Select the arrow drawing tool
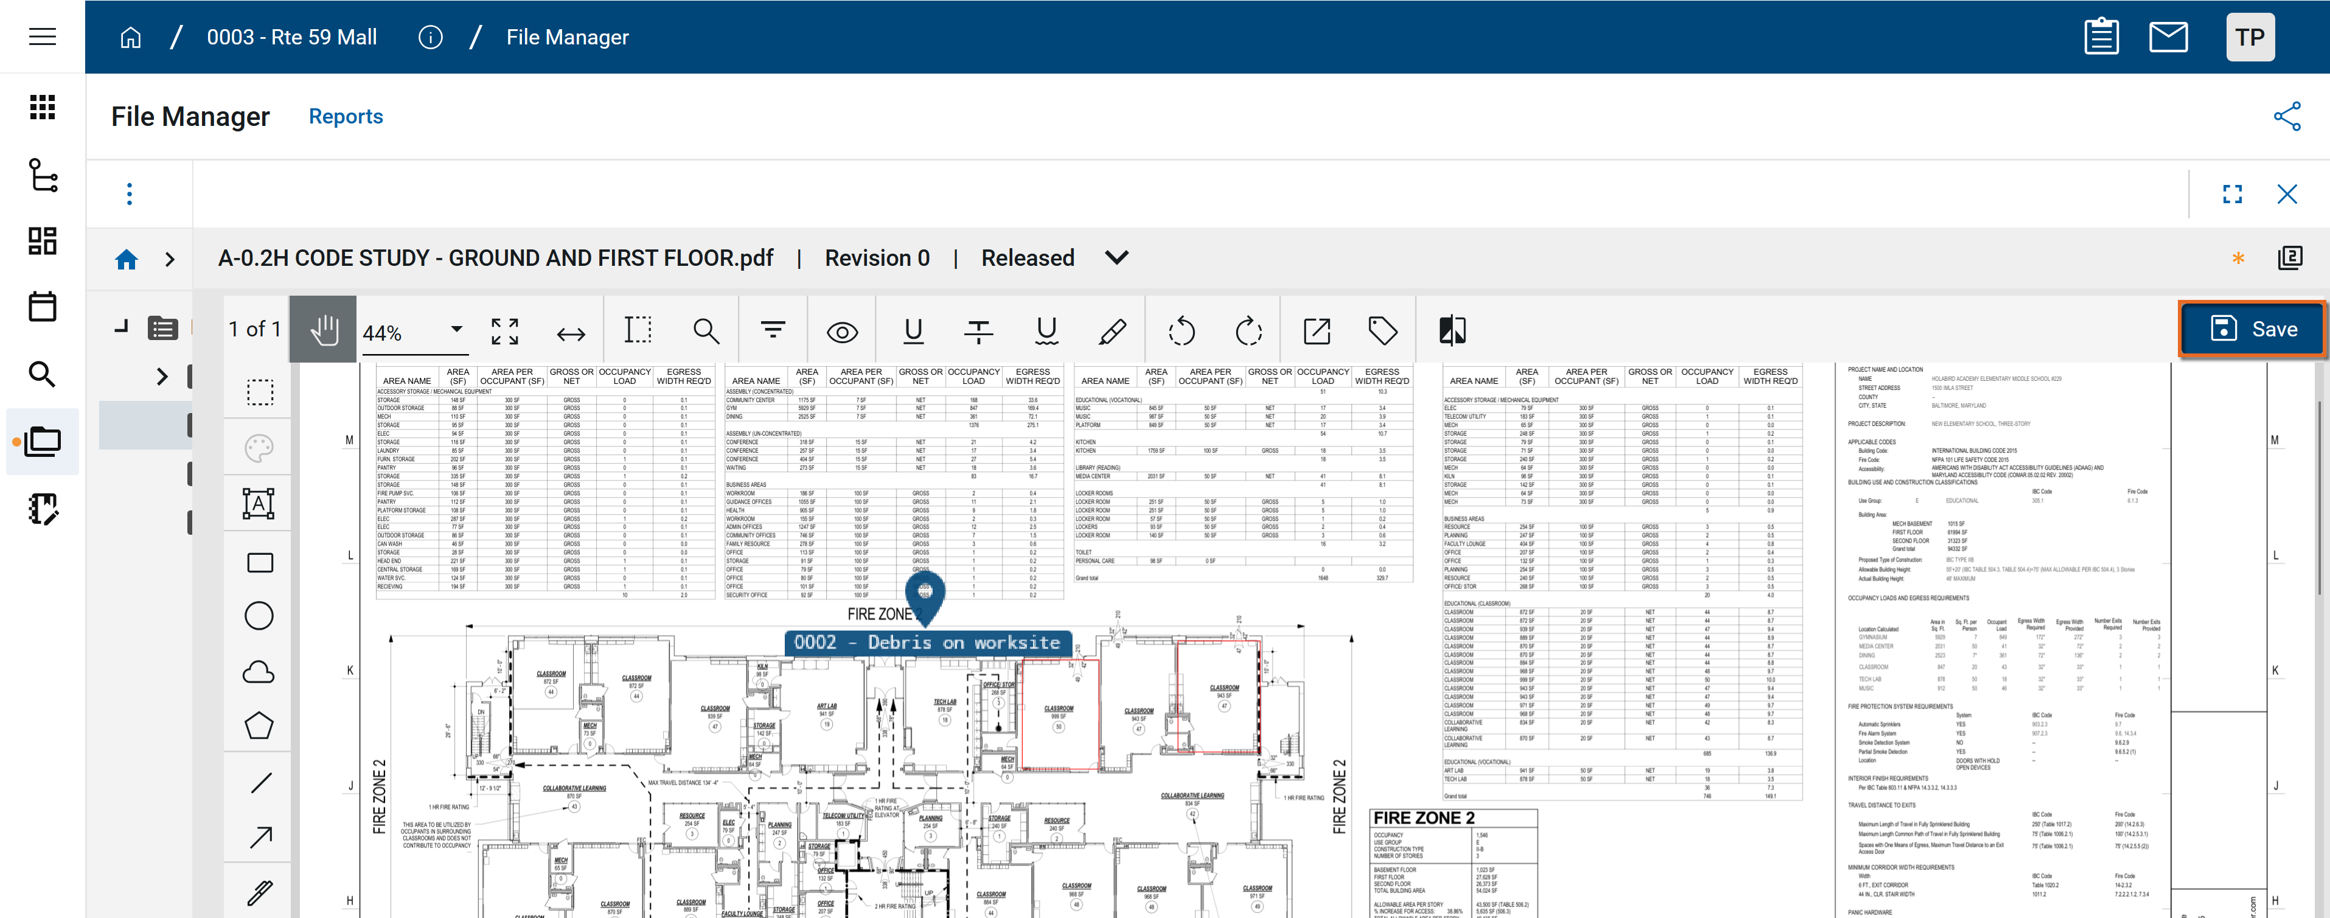The width and height of the screenshot is (2330, 918). pyautogui.click(x=260, y=838)
